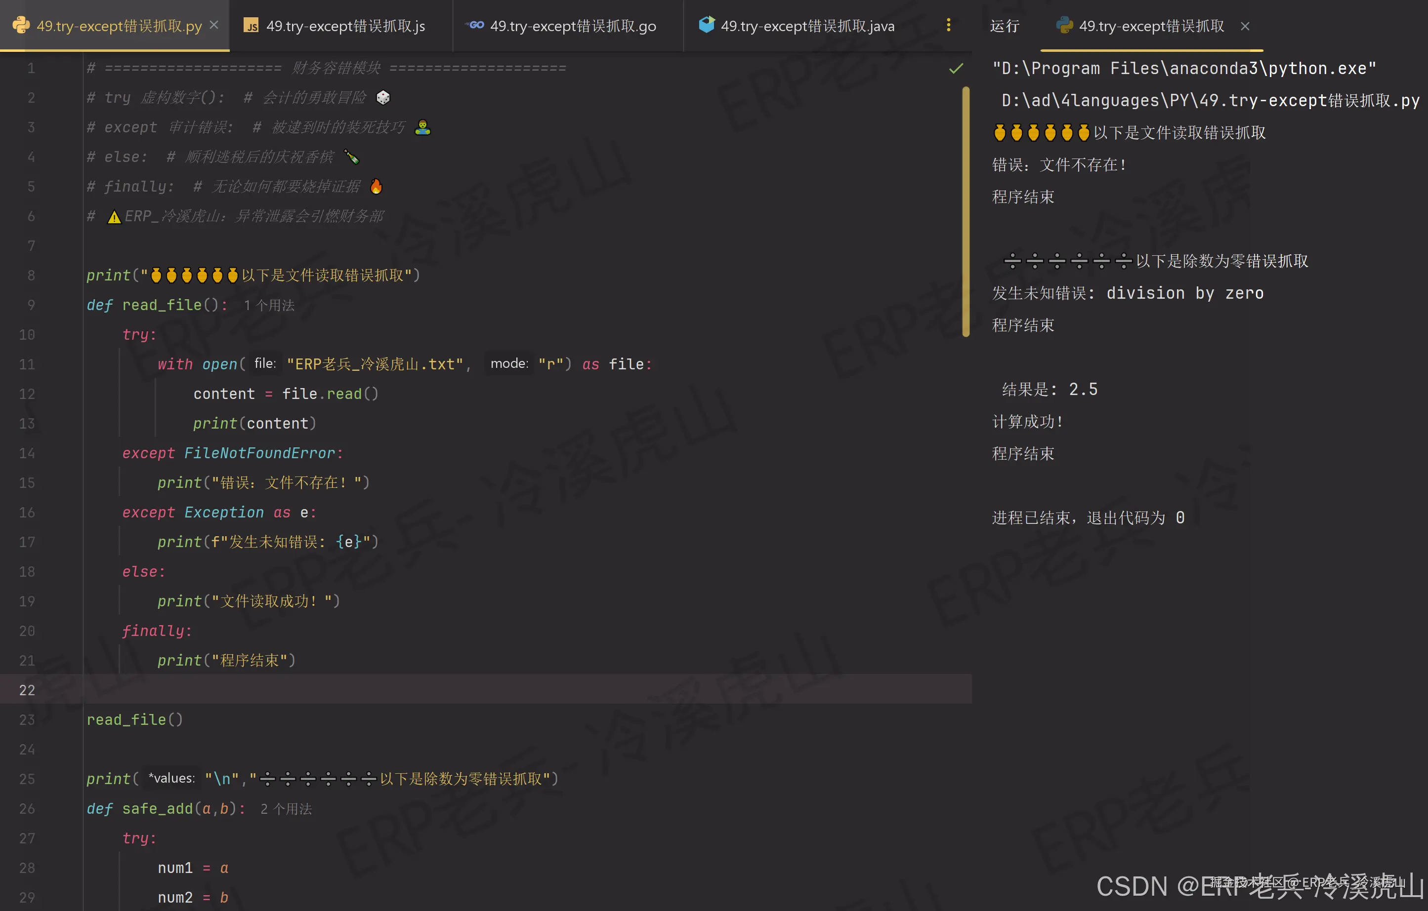Viewport: 1428px width, 911px height.
Task: Close the run output tab
Action: coord(1245,26)
